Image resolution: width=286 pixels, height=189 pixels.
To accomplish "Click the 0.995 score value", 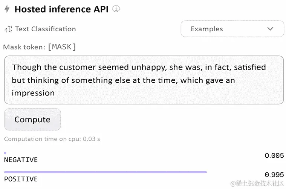I will [x=274, y=175].
